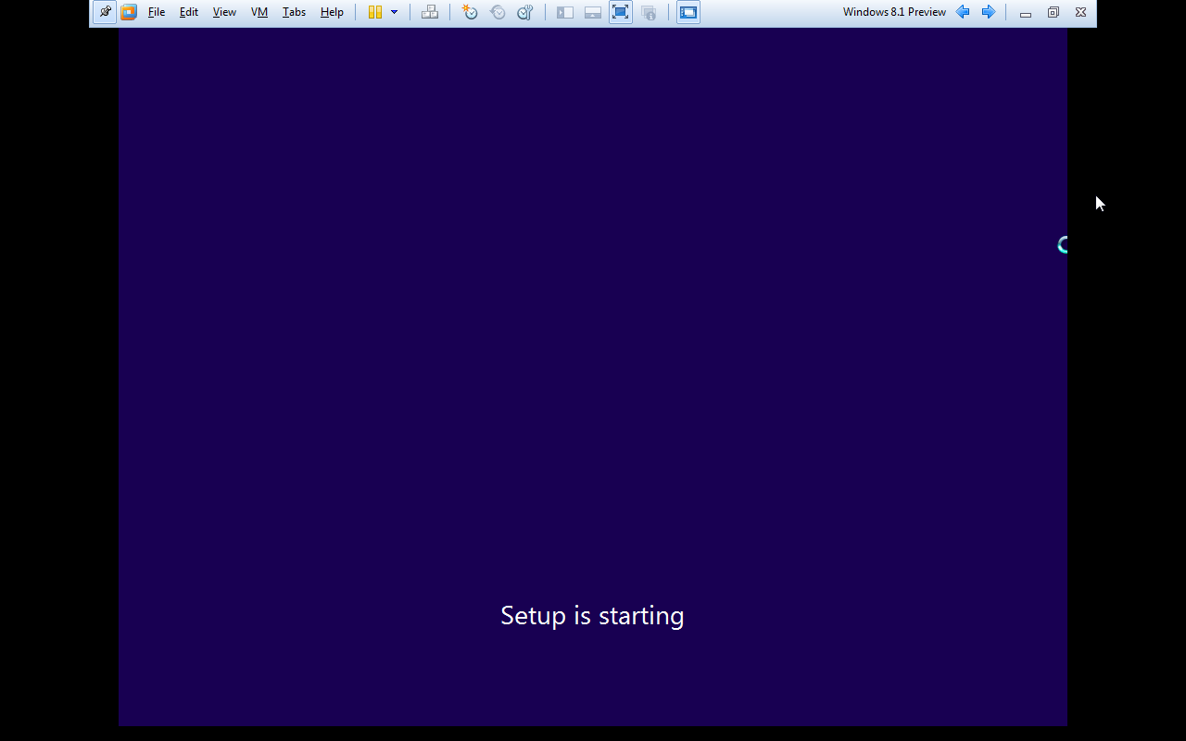
Task: Open the Edit menu
Action: 189,12
